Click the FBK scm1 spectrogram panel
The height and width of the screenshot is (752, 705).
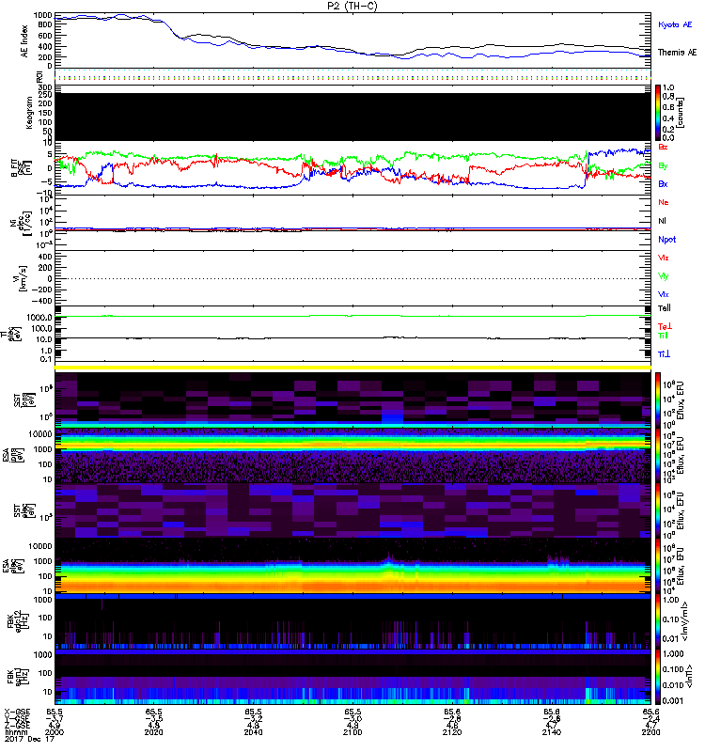pyautogui.click(x=352, y=677)
